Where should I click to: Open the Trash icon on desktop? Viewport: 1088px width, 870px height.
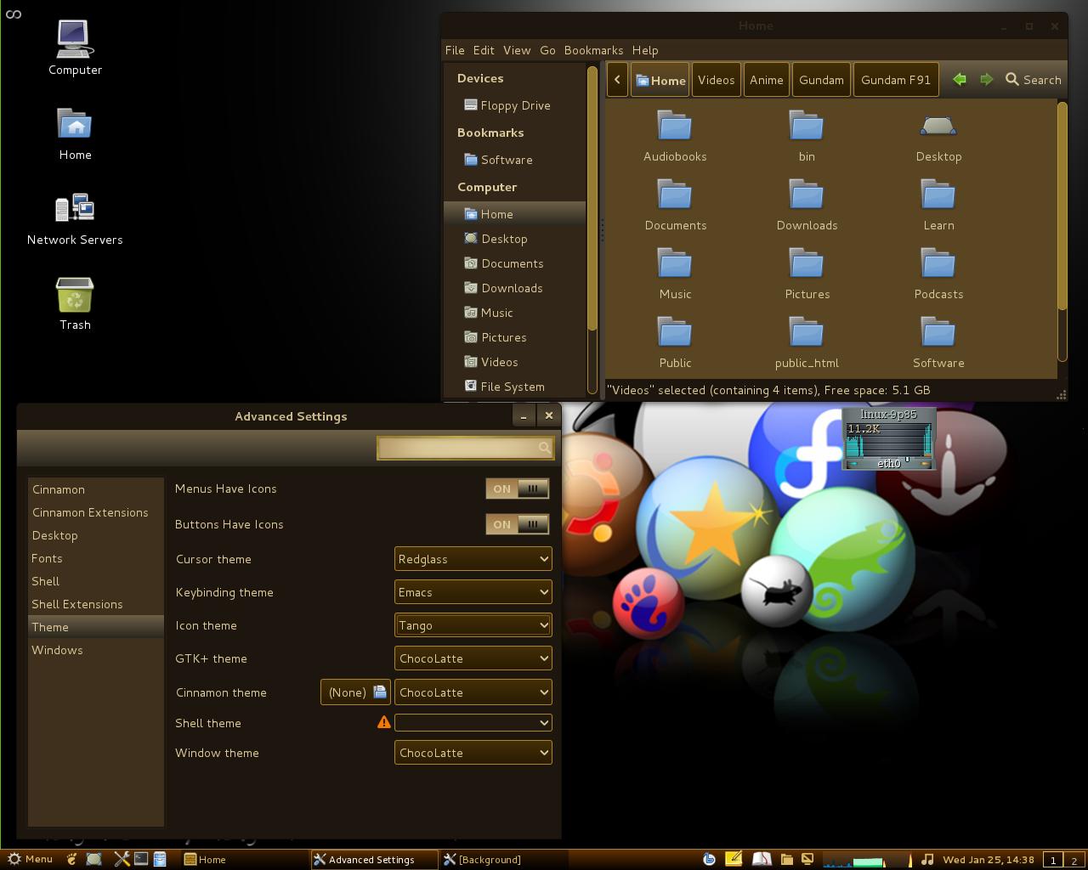coord(75,296)
